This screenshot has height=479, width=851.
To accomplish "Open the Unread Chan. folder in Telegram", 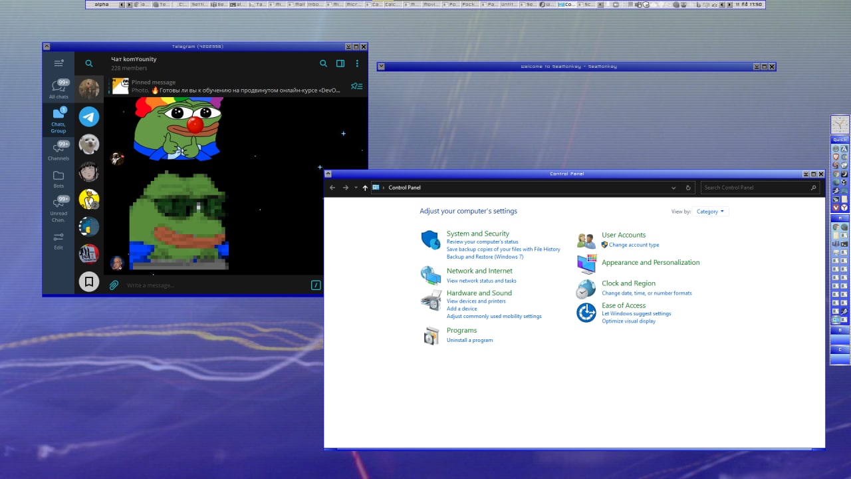I will (59, 209).
